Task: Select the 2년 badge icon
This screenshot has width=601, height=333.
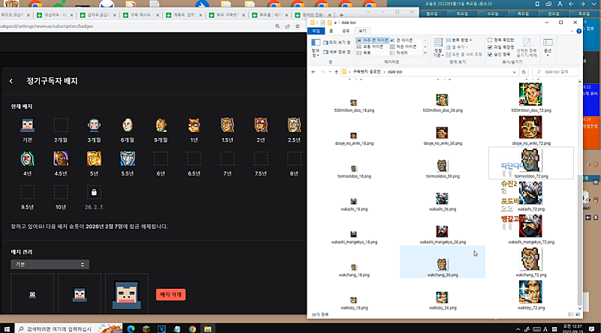Action: click(261, 125)
